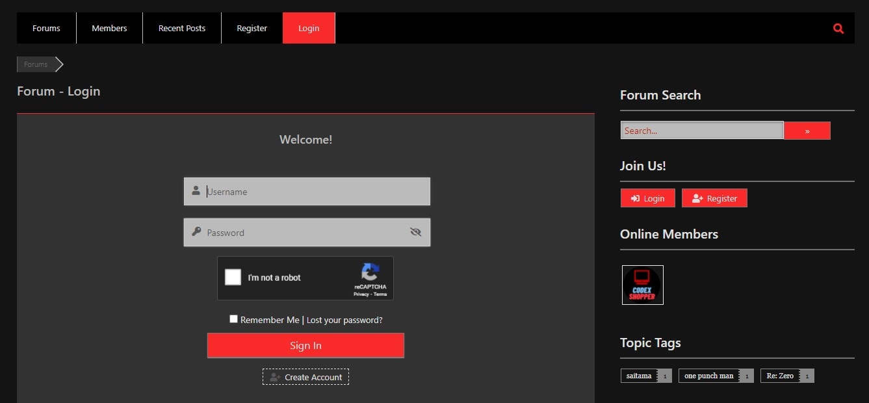
Task: Click the Forum Search text box
Action: pyautogui.click(x=702, y=130)
